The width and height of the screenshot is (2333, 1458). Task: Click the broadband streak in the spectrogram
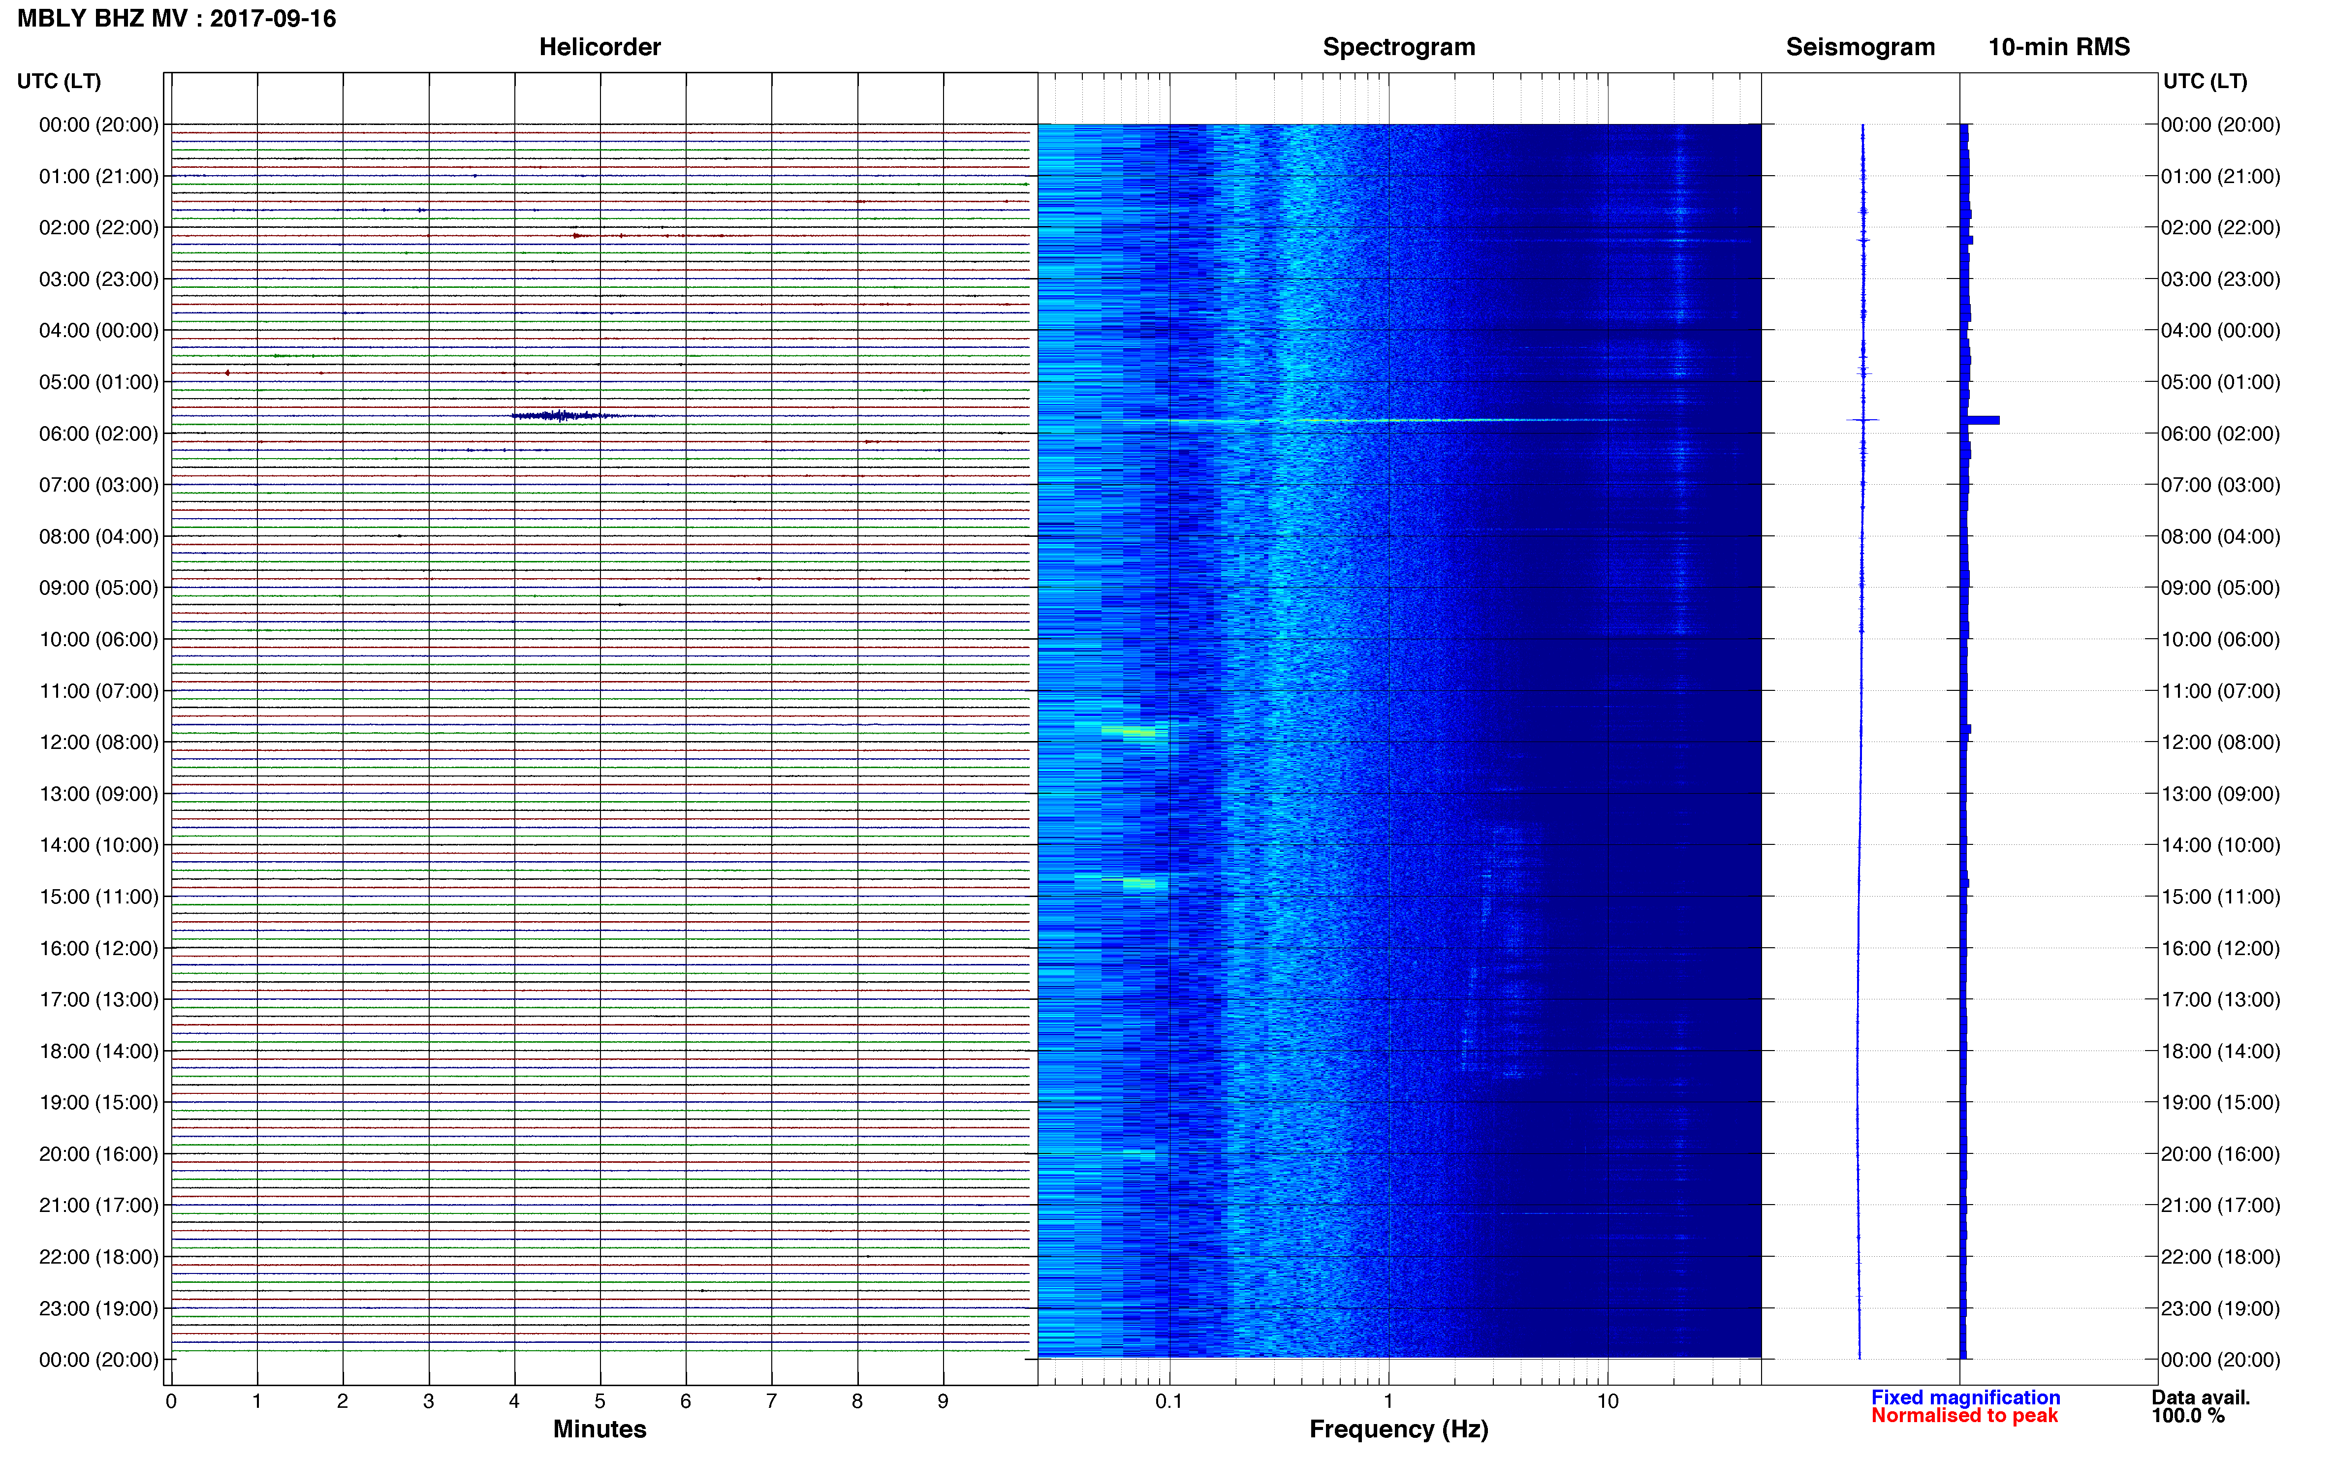point(1398,420)
